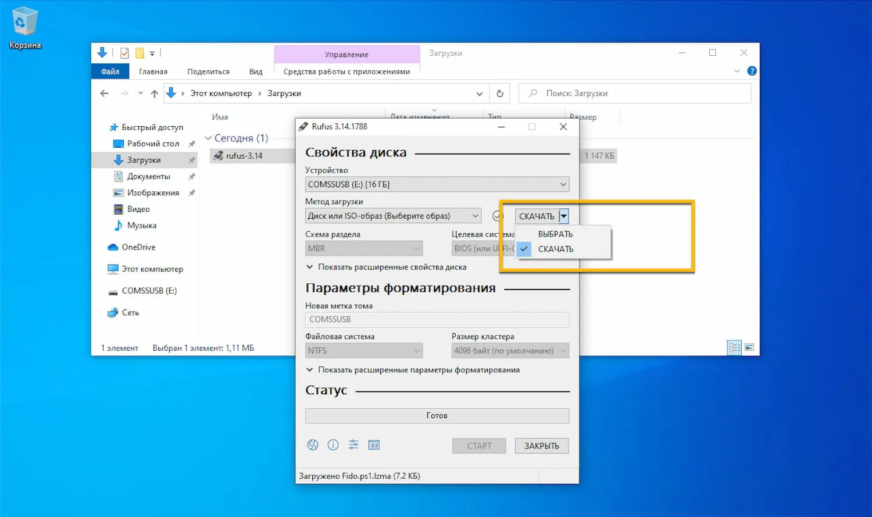Navigate back using the Explorer back arrow
Image resolution: width=872 pixels, height=517 pixels.
coord(104,93)
